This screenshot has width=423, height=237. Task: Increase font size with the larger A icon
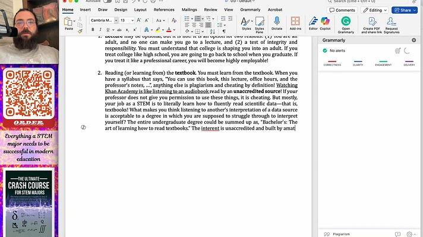click(x=139, y=21)
